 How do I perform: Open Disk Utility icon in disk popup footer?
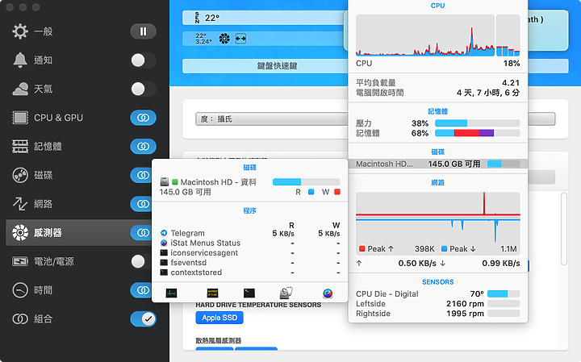pos(286,293)
